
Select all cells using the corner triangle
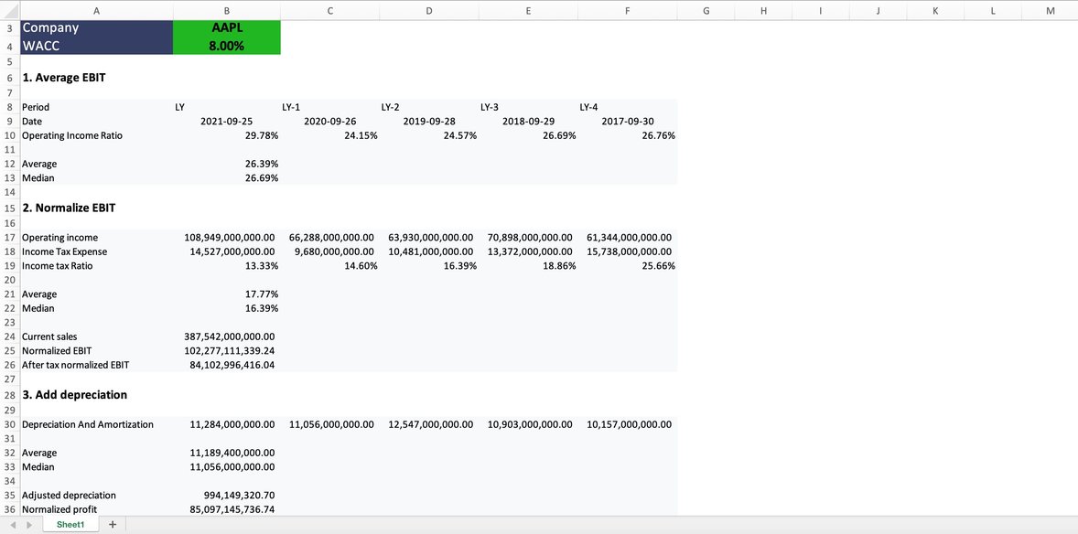9,9
